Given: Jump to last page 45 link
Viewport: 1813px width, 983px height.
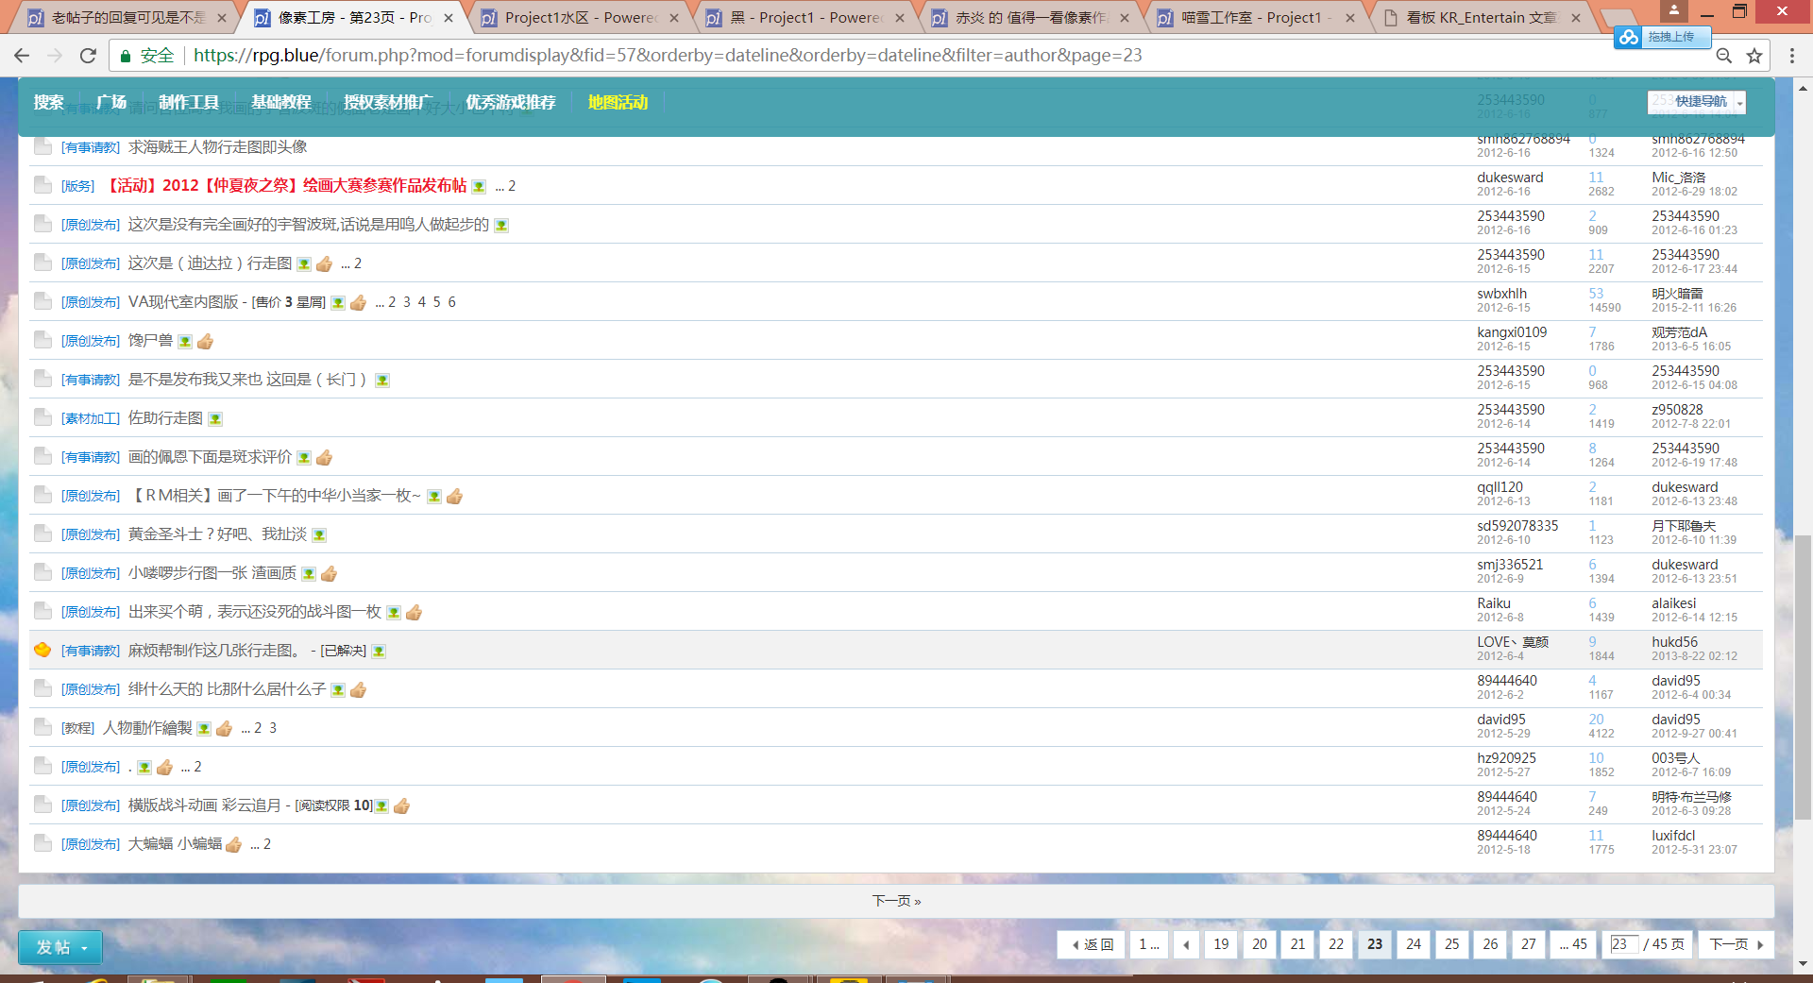Looking at the screenshot, I should (1573, 944).
